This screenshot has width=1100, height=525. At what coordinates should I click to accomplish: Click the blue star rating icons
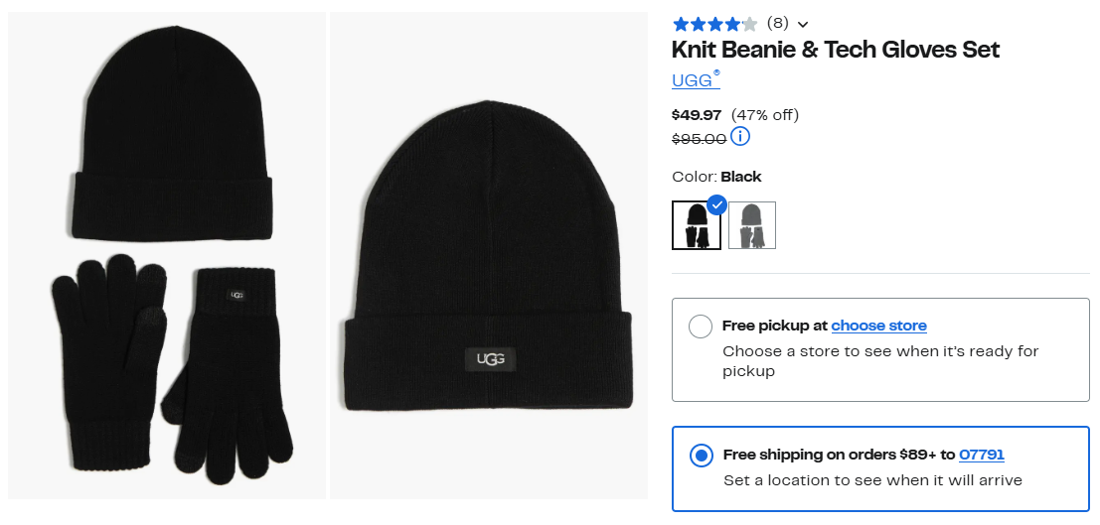point(714,24)
